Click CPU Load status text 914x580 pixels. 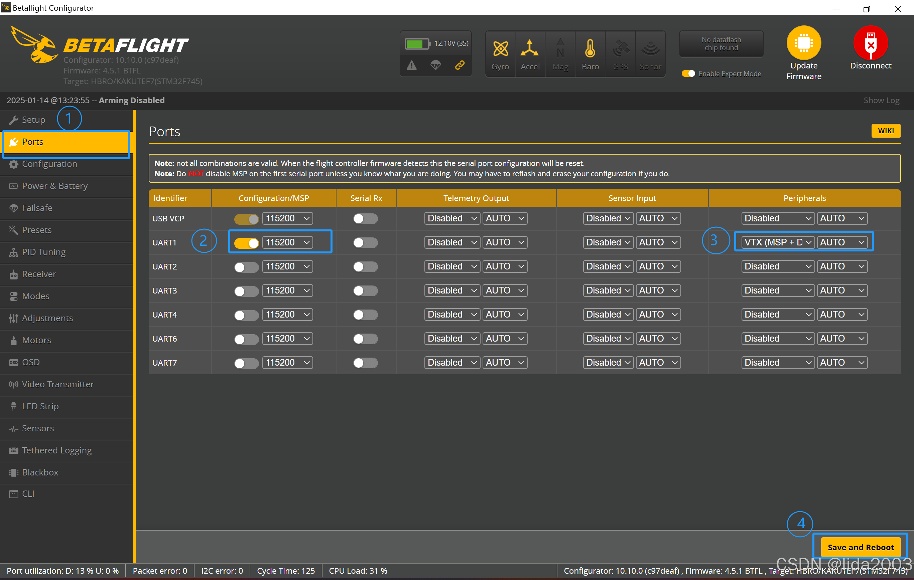click(x=358, y=571)
